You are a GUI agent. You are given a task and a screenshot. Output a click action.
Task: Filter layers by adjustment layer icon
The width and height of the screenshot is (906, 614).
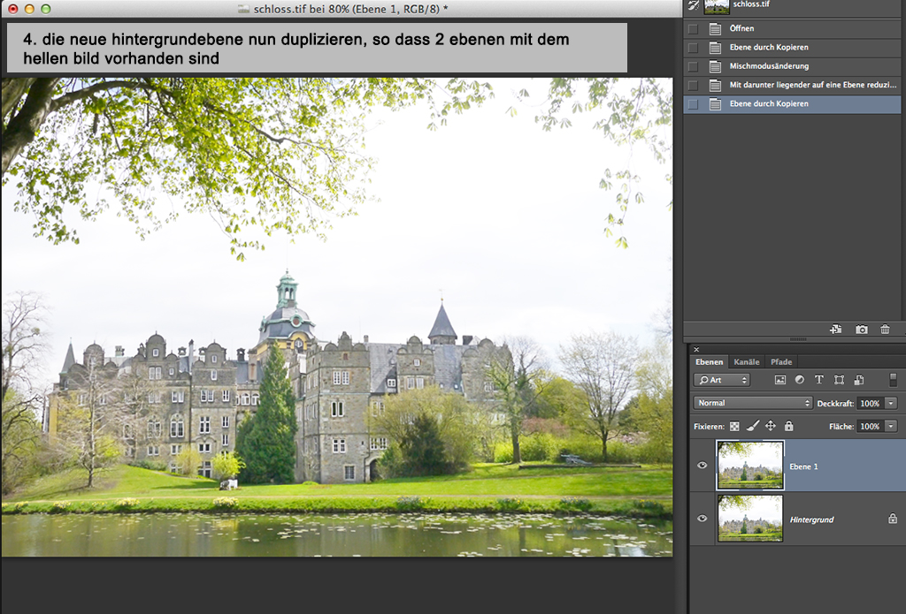800,380
